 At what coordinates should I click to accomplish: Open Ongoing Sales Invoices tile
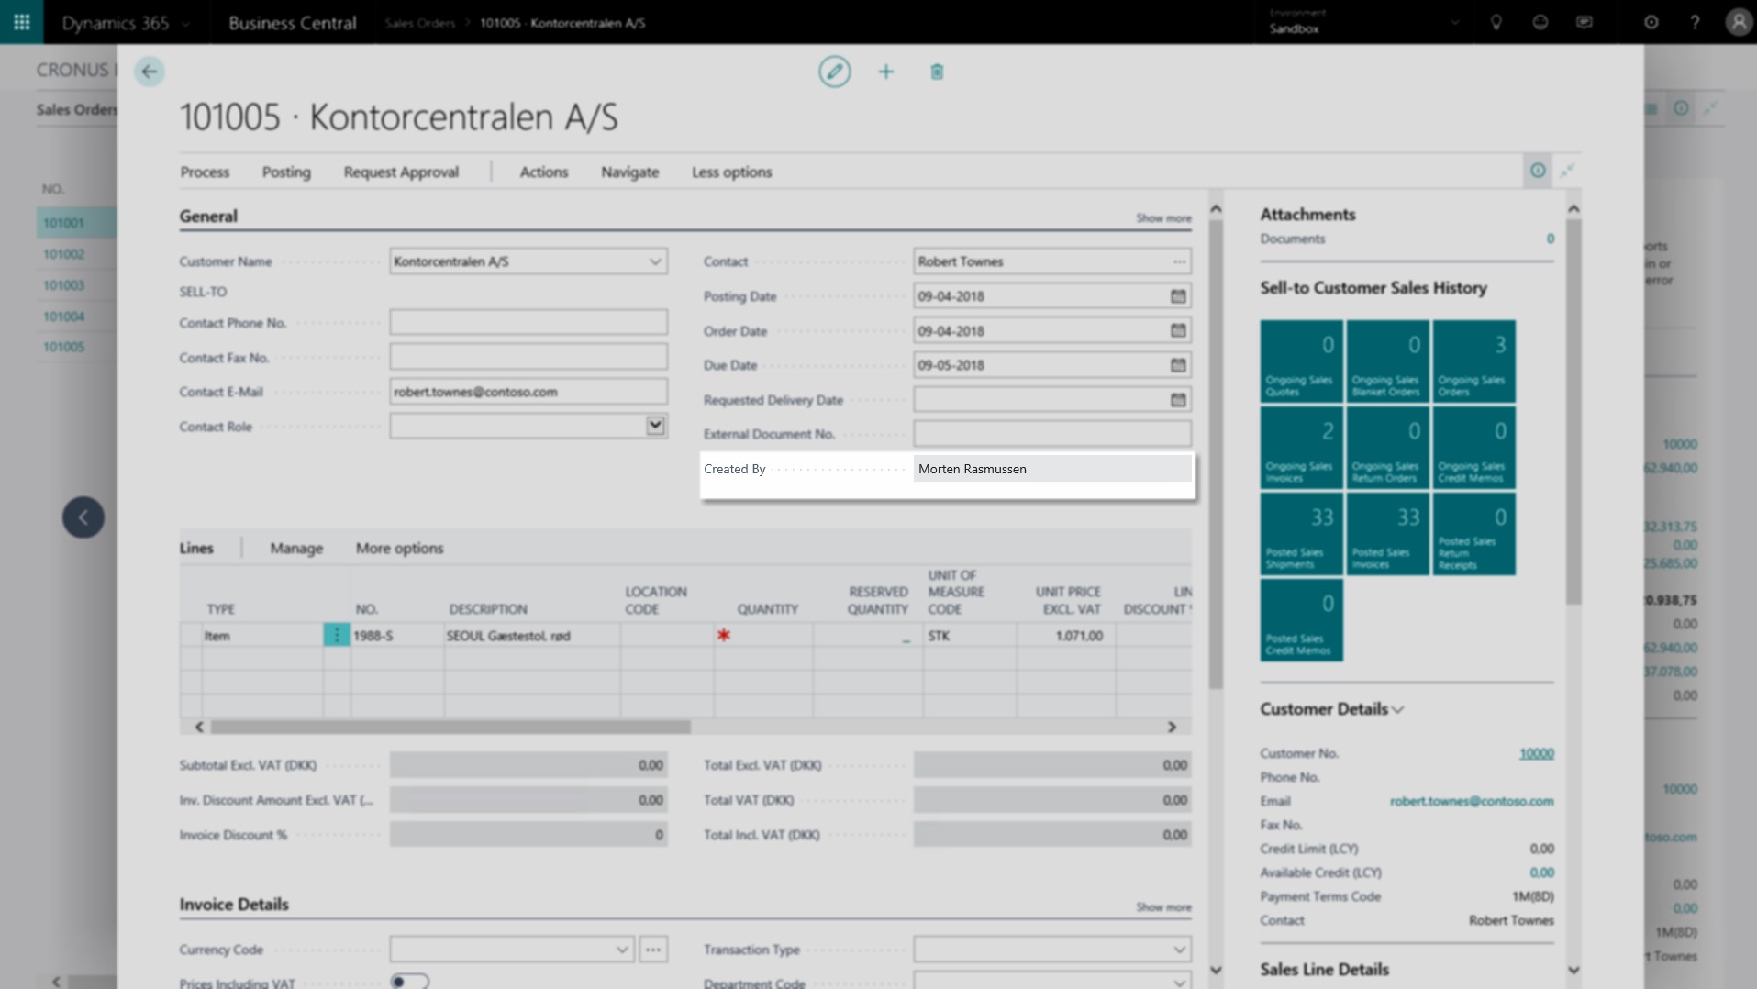coord(1301,448)
